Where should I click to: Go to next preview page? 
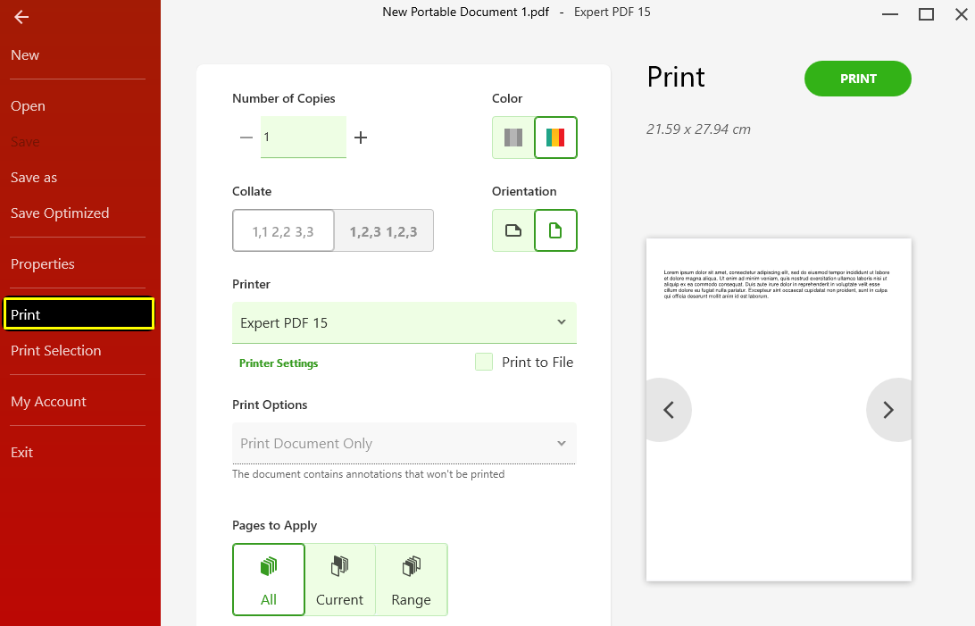click(x=888, y=410)
